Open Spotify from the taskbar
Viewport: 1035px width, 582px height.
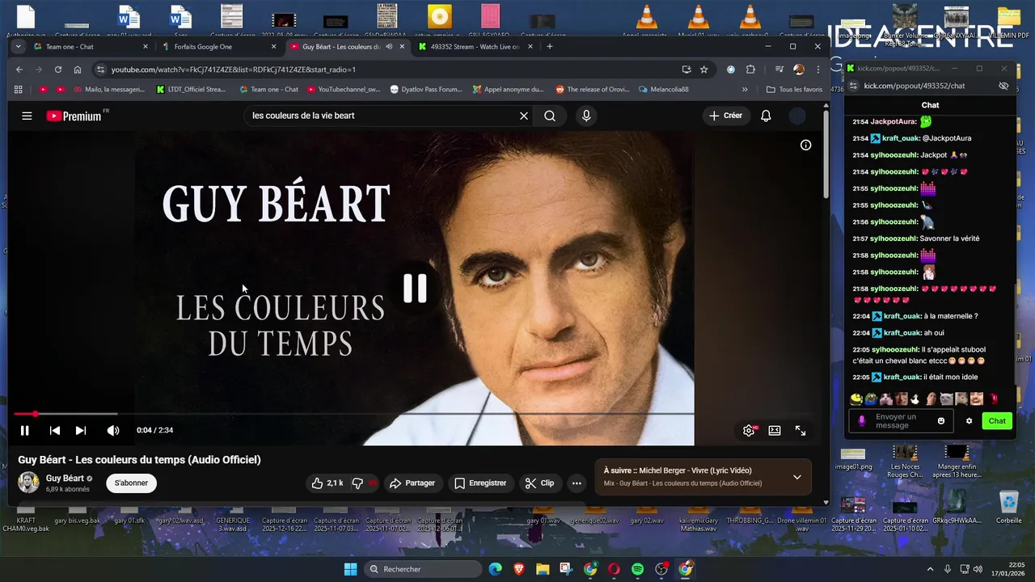pyautogui.click(x=638, y=569)
